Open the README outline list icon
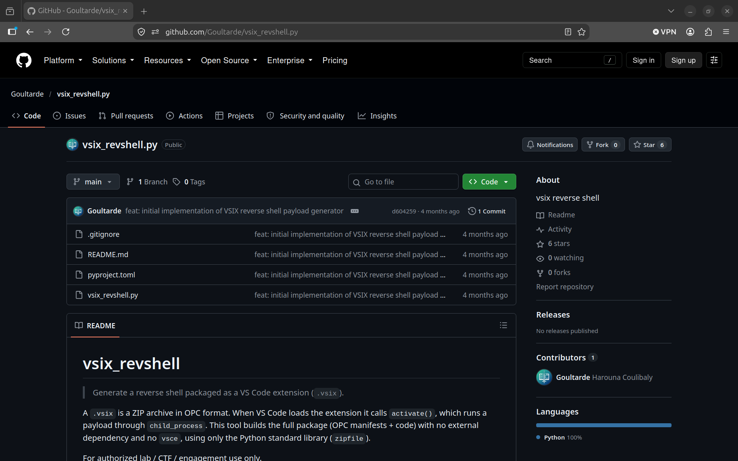 click(x=504, y=325)
